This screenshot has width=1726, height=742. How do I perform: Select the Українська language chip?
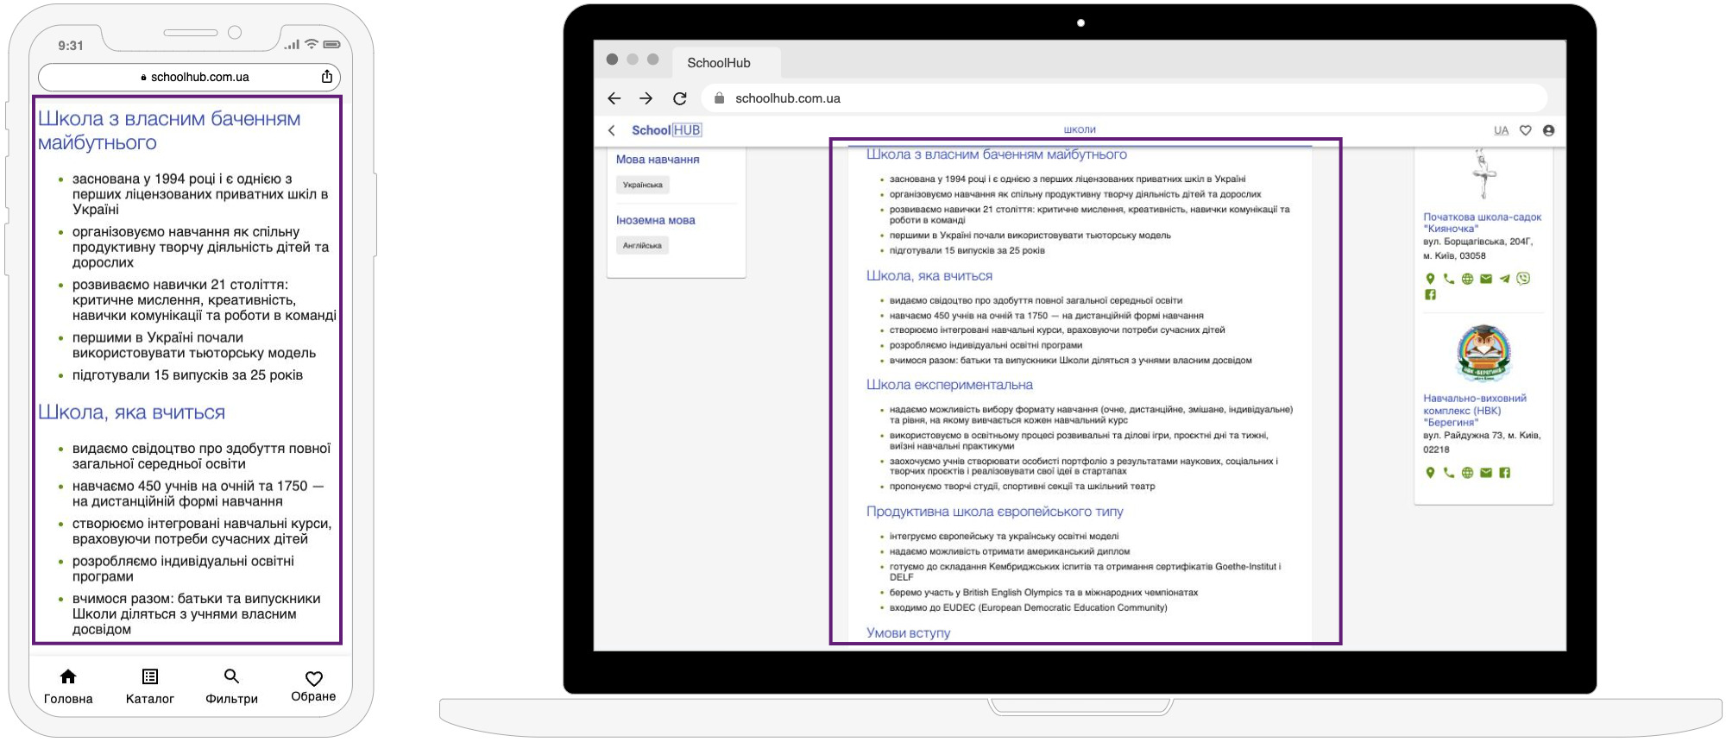point(643,185)
